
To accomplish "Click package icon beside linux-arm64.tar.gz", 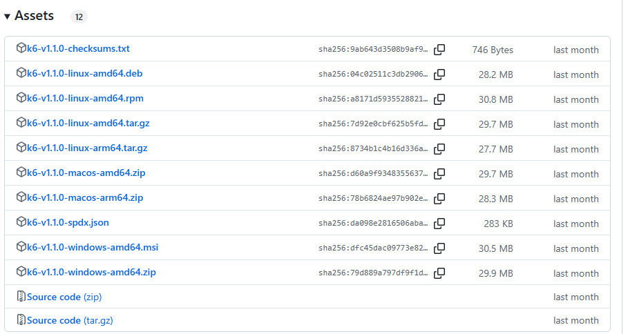I will pos(21,147).
